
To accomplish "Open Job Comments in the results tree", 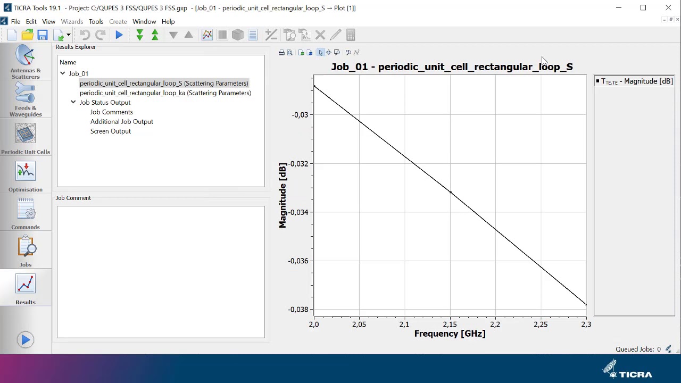I will pyautogui.click(x=112, y=112).
